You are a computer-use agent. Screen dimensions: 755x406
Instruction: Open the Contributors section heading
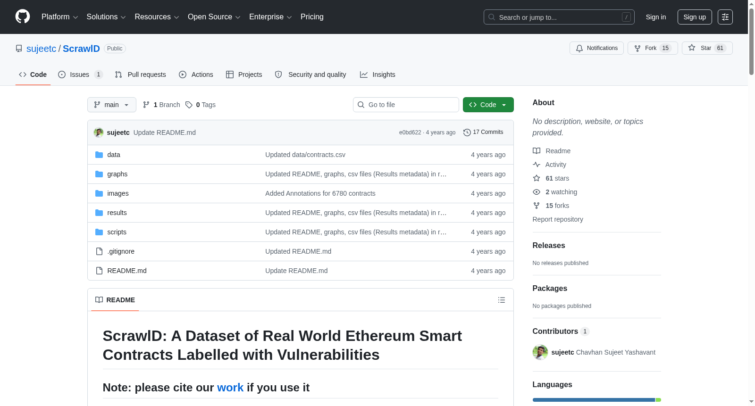(x=561, y=331)
